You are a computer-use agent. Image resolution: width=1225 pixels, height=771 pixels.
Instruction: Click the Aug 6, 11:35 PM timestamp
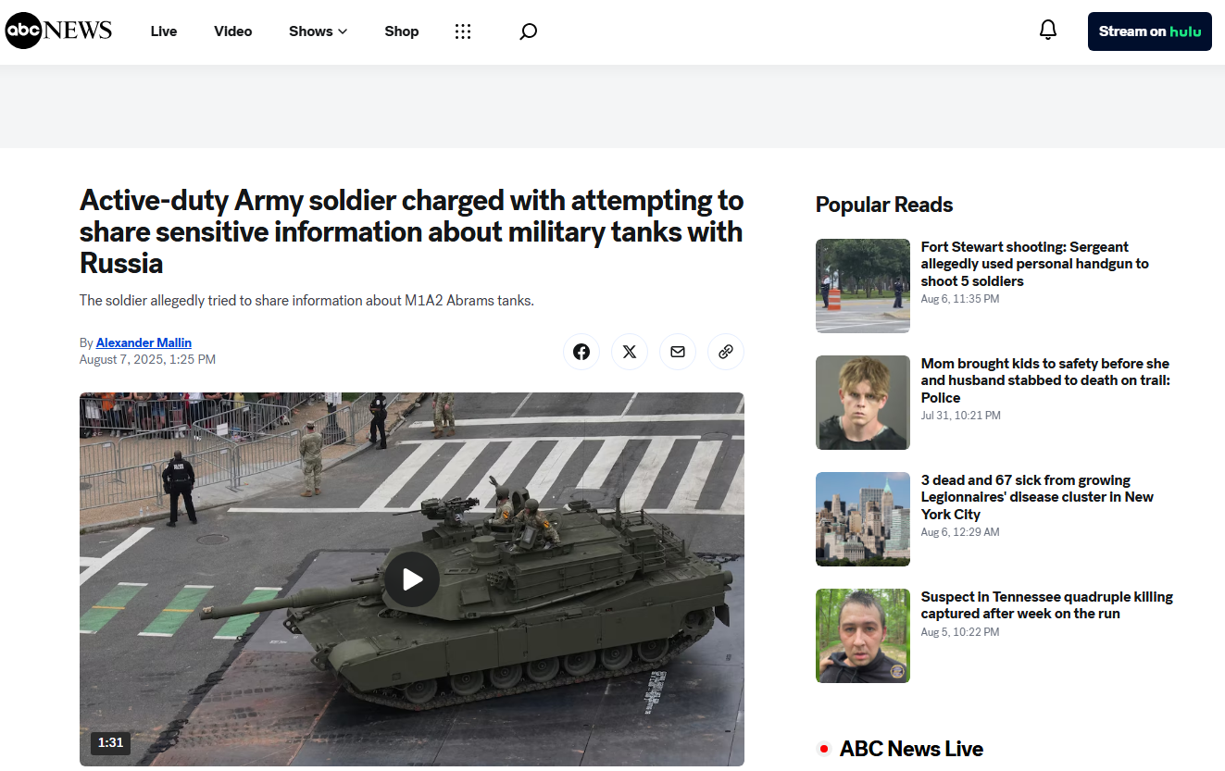(x=960, y=299)
